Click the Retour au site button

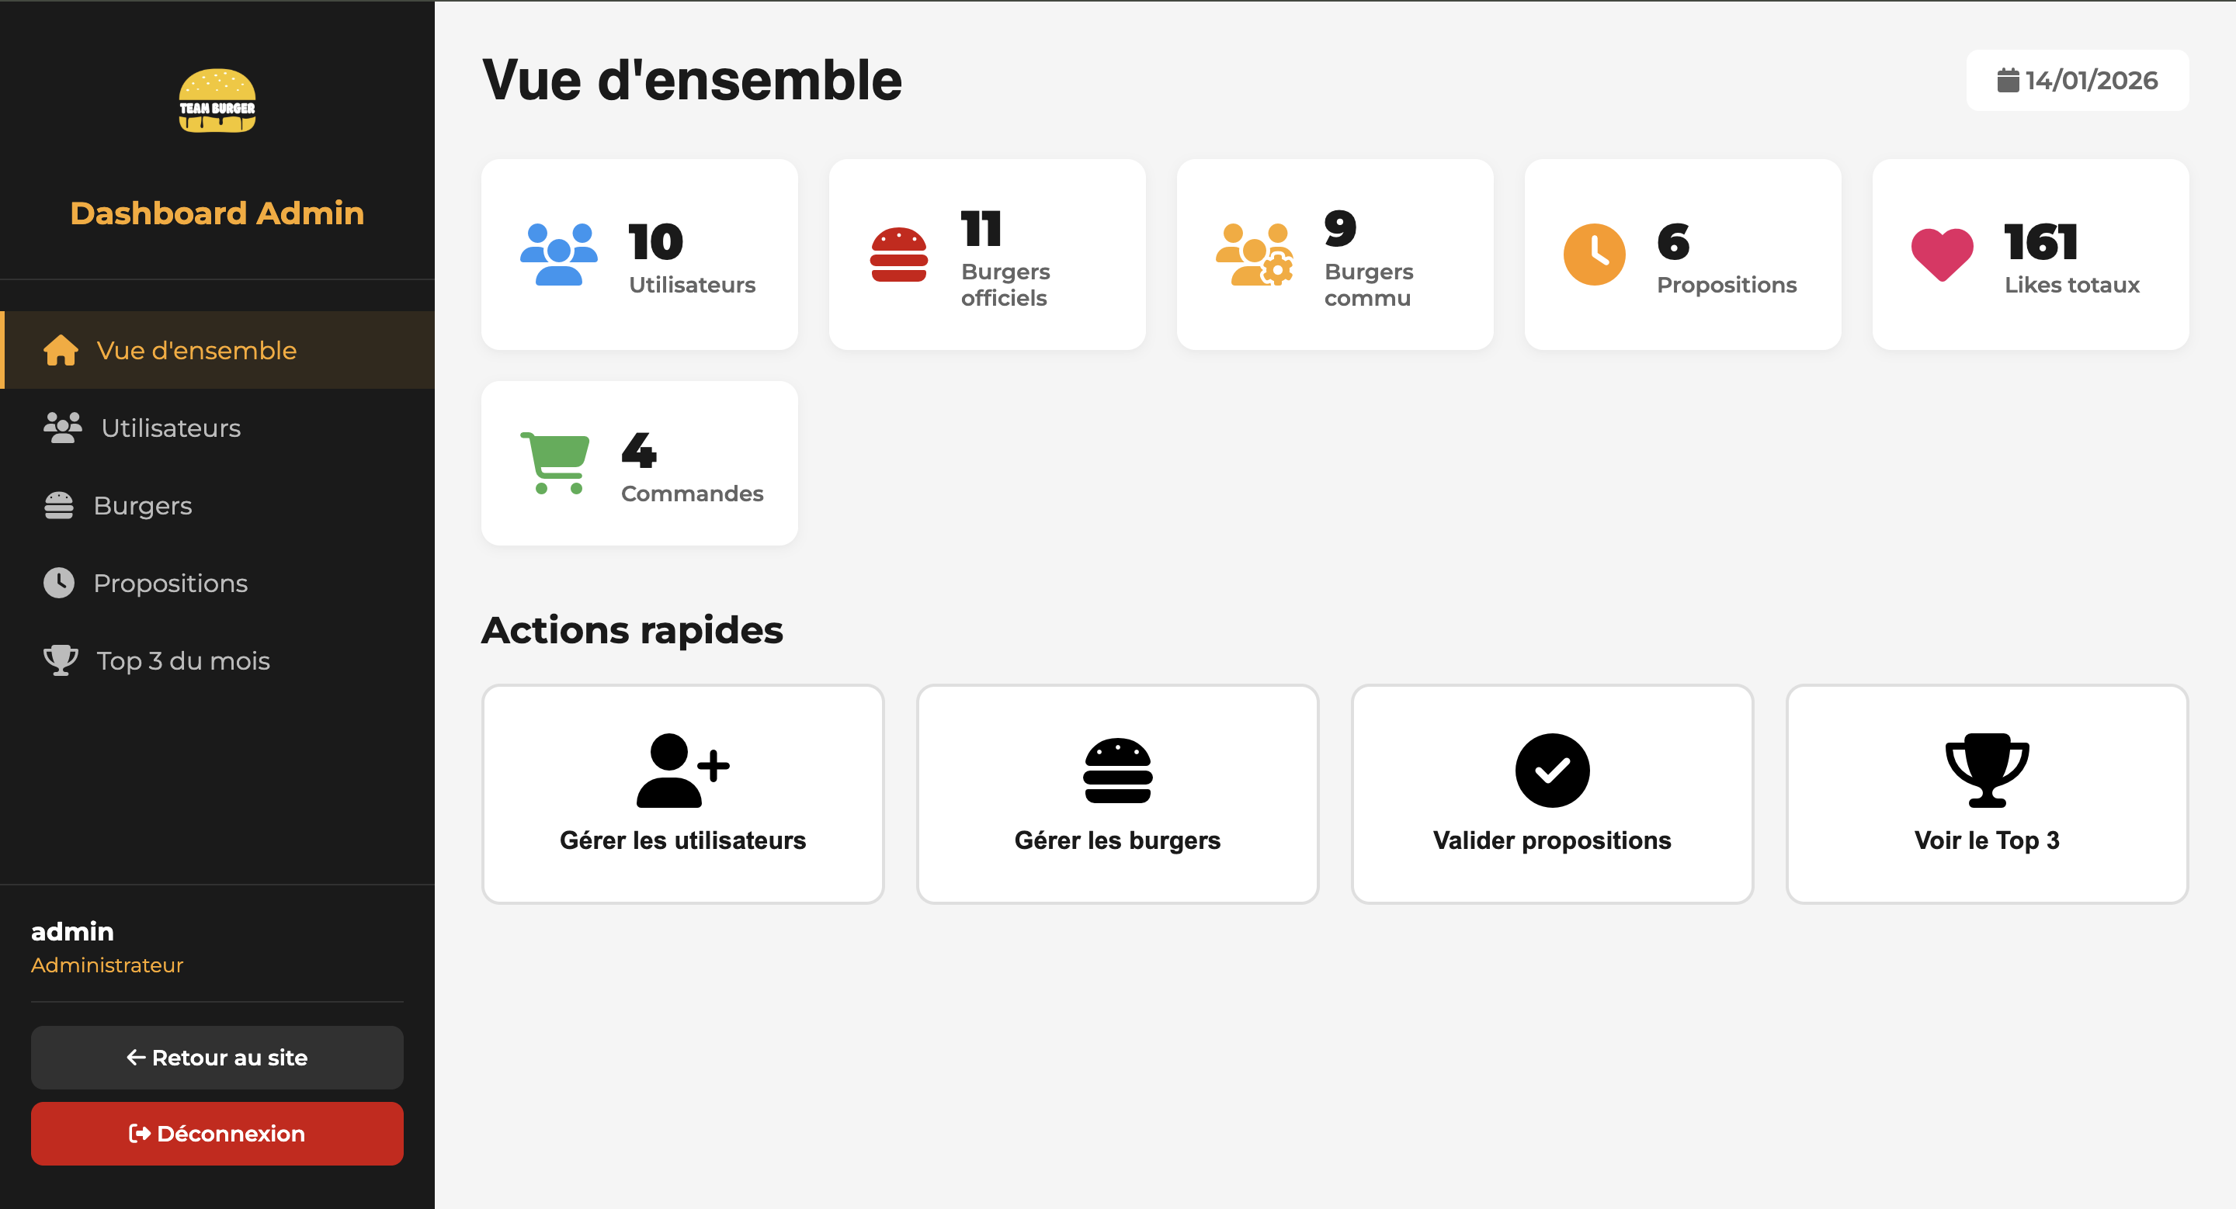[x=217, y=1057]
